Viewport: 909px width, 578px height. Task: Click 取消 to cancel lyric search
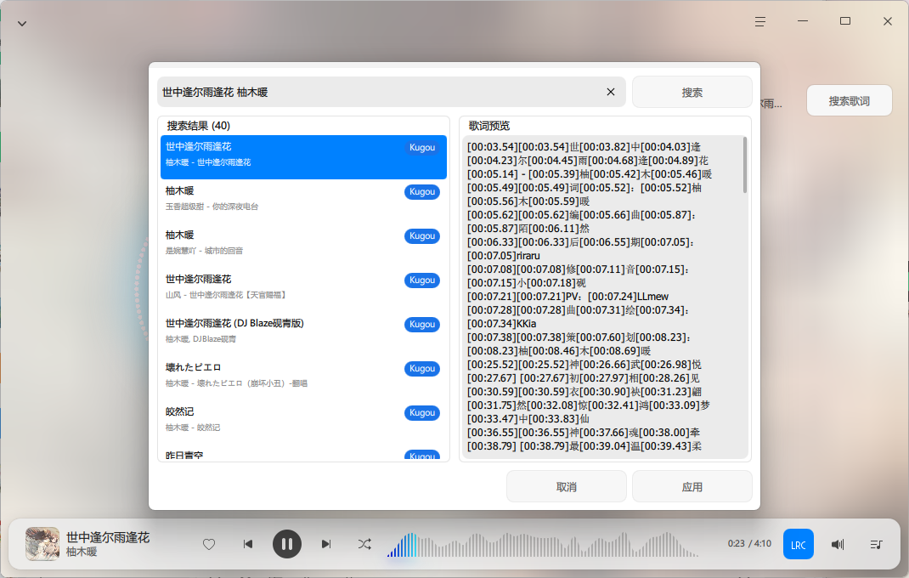pyautogui.click(x=567, y=486)
